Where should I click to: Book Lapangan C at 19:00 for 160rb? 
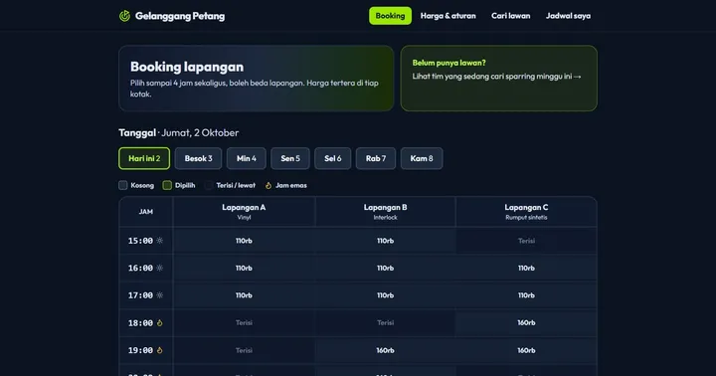coord(526,350)
